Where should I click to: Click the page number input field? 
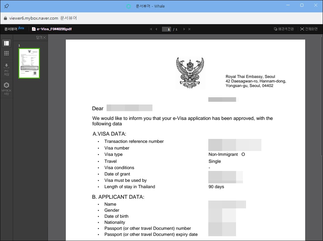166,29
